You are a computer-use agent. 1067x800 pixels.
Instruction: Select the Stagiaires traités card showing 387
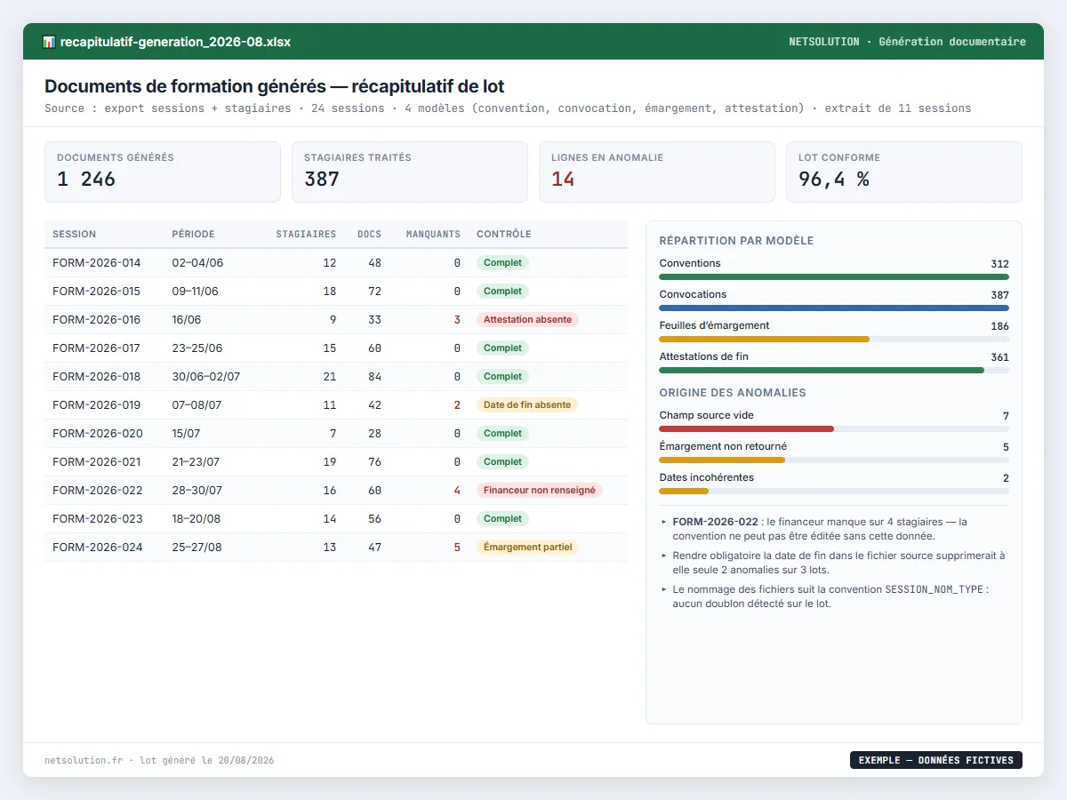(410, 172)
